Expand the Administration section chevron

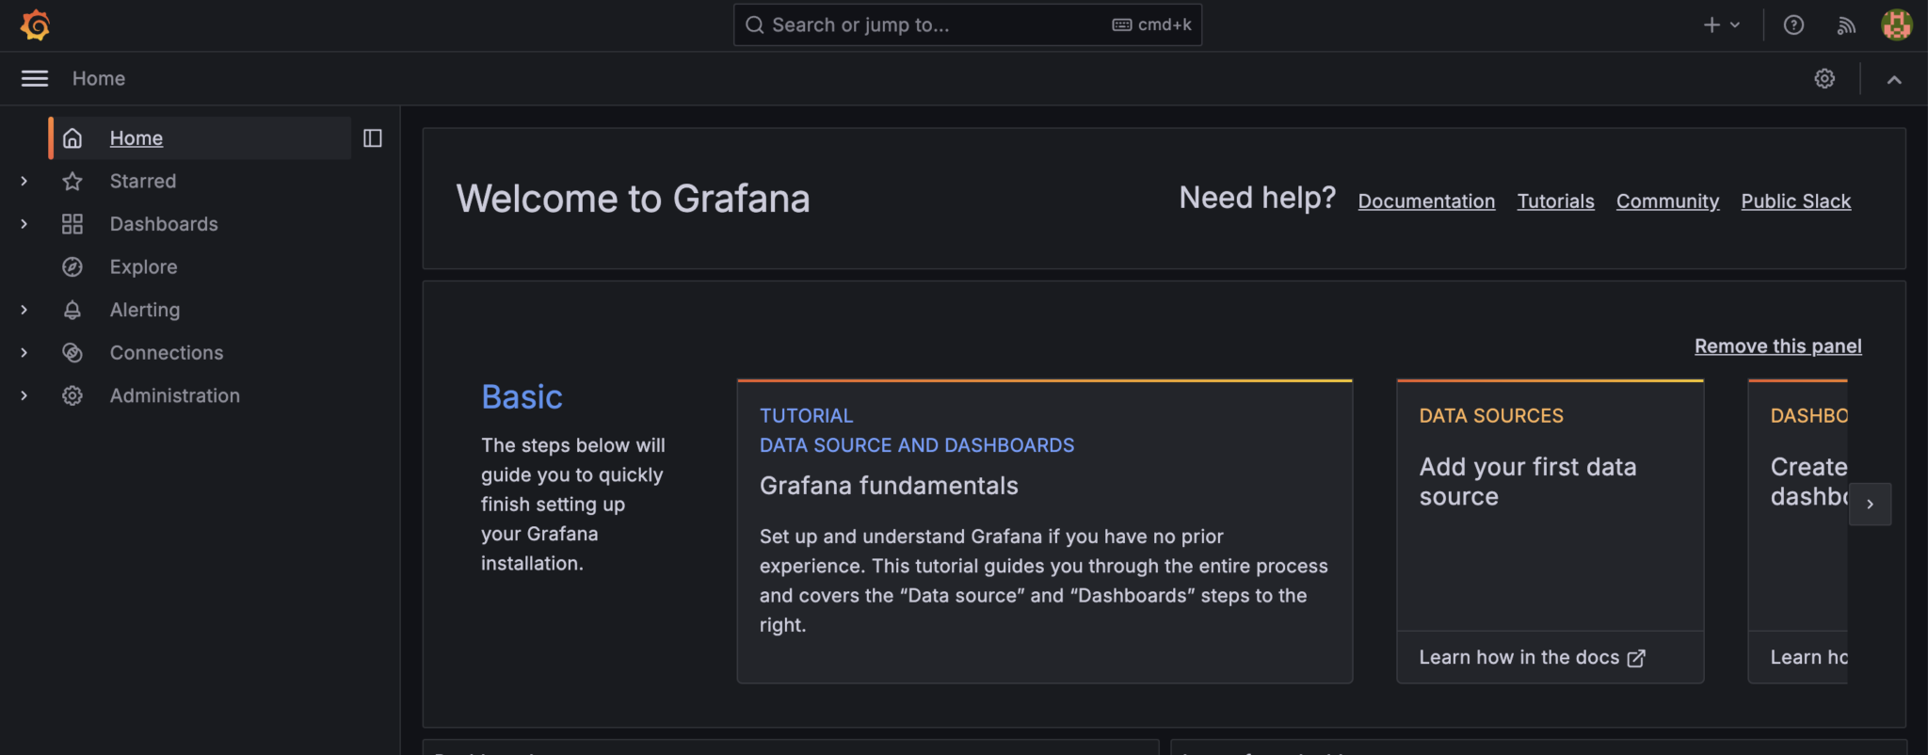click(x=24, y=395)
